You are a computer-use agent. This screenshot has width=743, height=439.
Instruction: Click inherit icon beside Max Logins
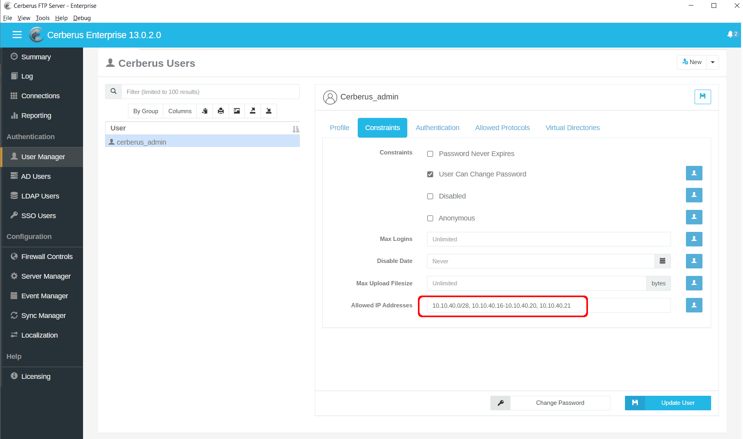(694, 239)
